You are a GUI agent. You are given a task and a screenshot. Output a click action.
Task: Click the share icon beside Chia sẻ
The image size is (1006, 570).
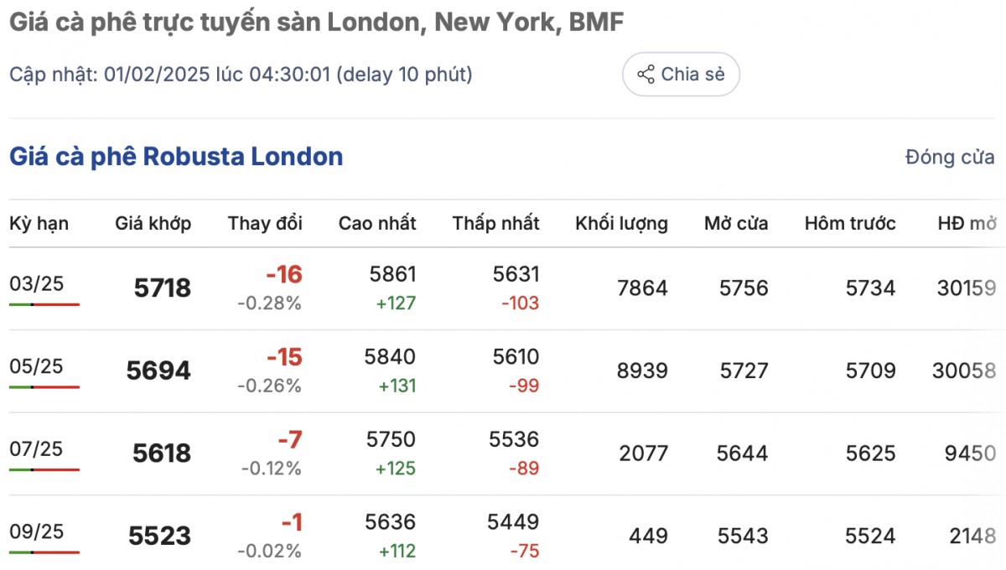(x=646, y=75)
